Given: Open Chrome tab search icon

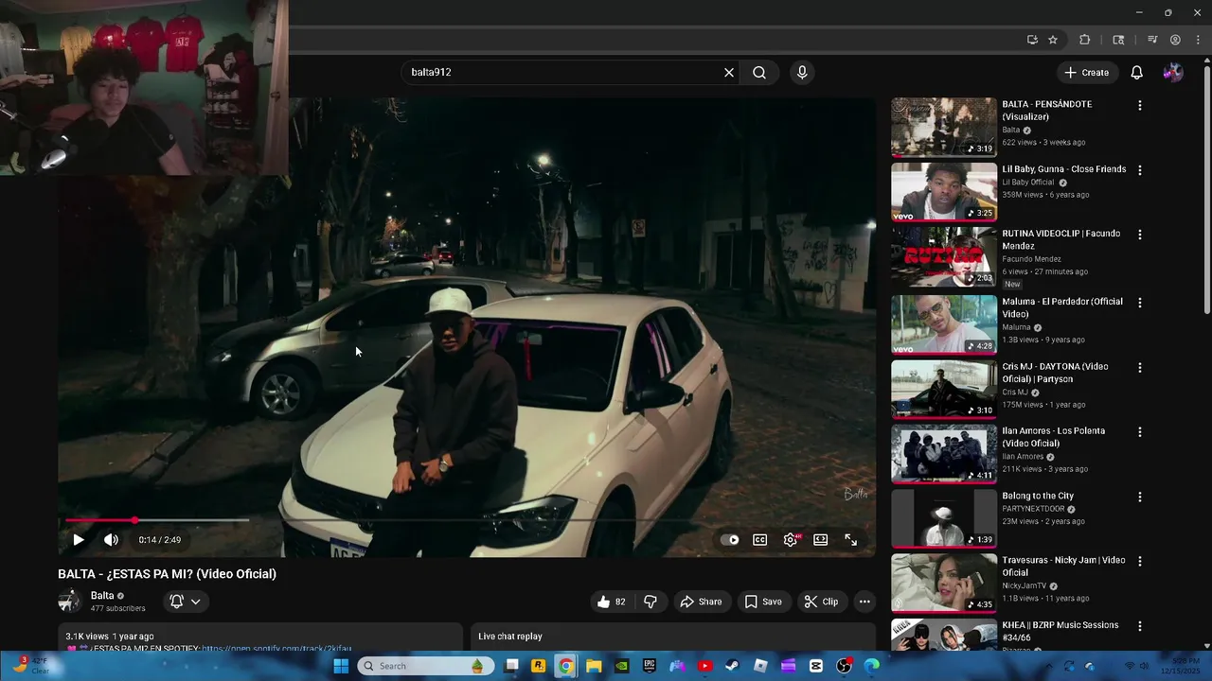Looking at the screenshot, I should click(x=1118, y=40).
